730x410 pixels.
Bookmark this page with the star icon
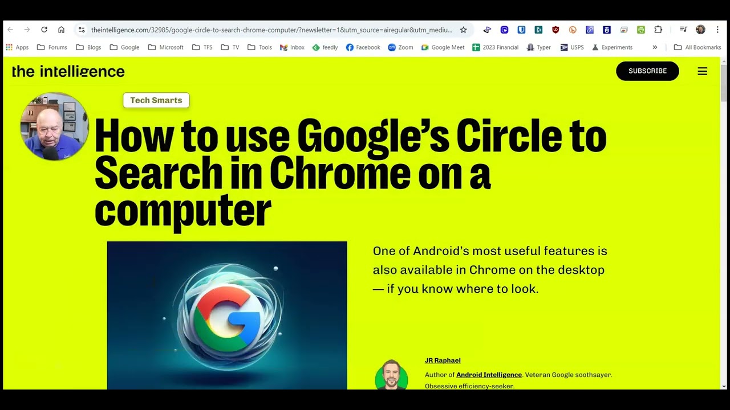click(463, 30)
